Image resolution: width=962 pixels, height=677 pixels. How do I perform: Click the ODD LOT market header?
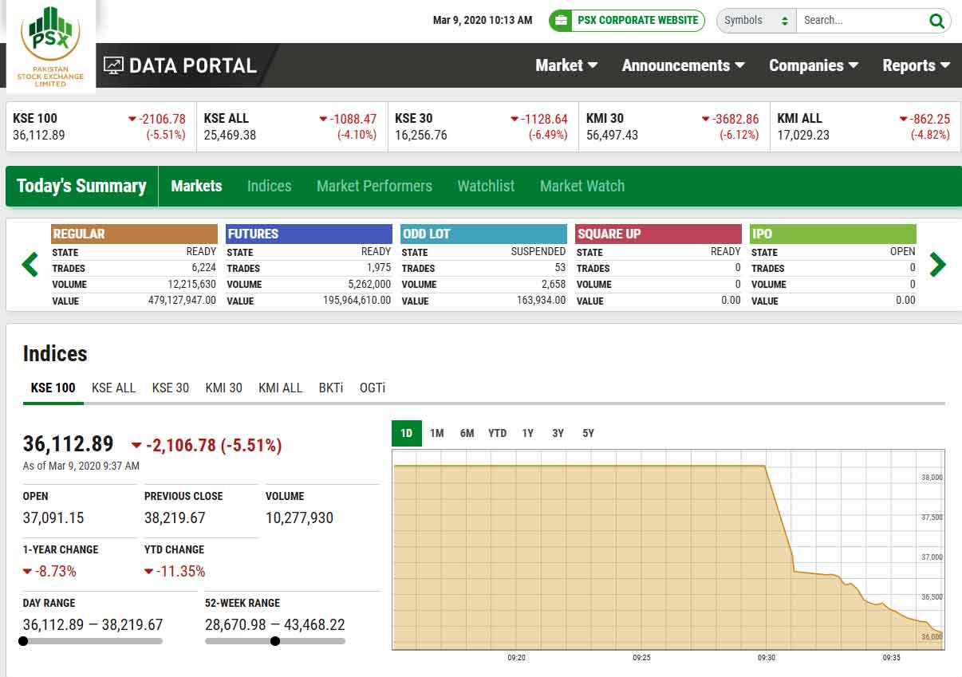(x=483, y=234)
